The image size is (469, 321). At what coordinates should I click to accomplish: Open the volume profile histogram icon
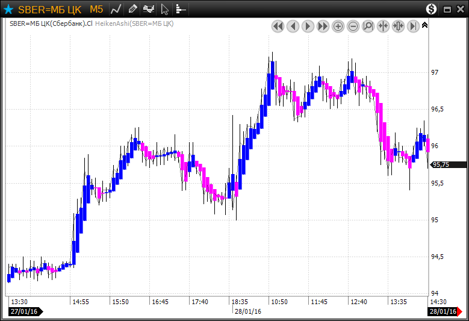click(181, 9)
